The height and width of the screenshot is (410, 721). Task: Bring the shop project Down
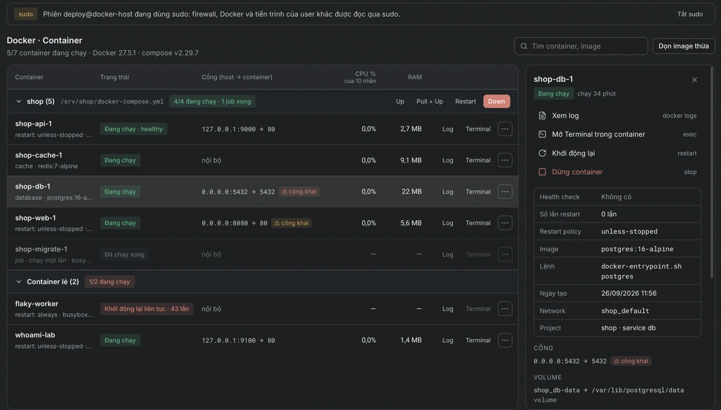click(x=496, y=102)
